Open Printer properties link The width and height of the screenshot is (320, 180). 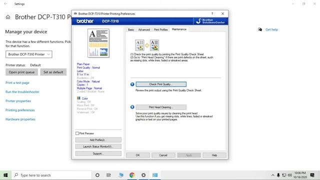click(x=18, y=101)
